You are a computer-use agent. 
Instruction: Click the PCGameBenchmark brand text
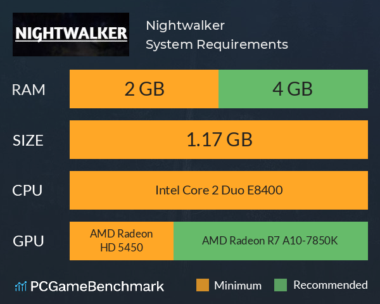pos(97,286)
